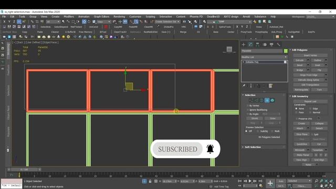Viewport: 336px width, 189px height.
Task: Open the Graph Editors menu
Action: tap(101, 16)
